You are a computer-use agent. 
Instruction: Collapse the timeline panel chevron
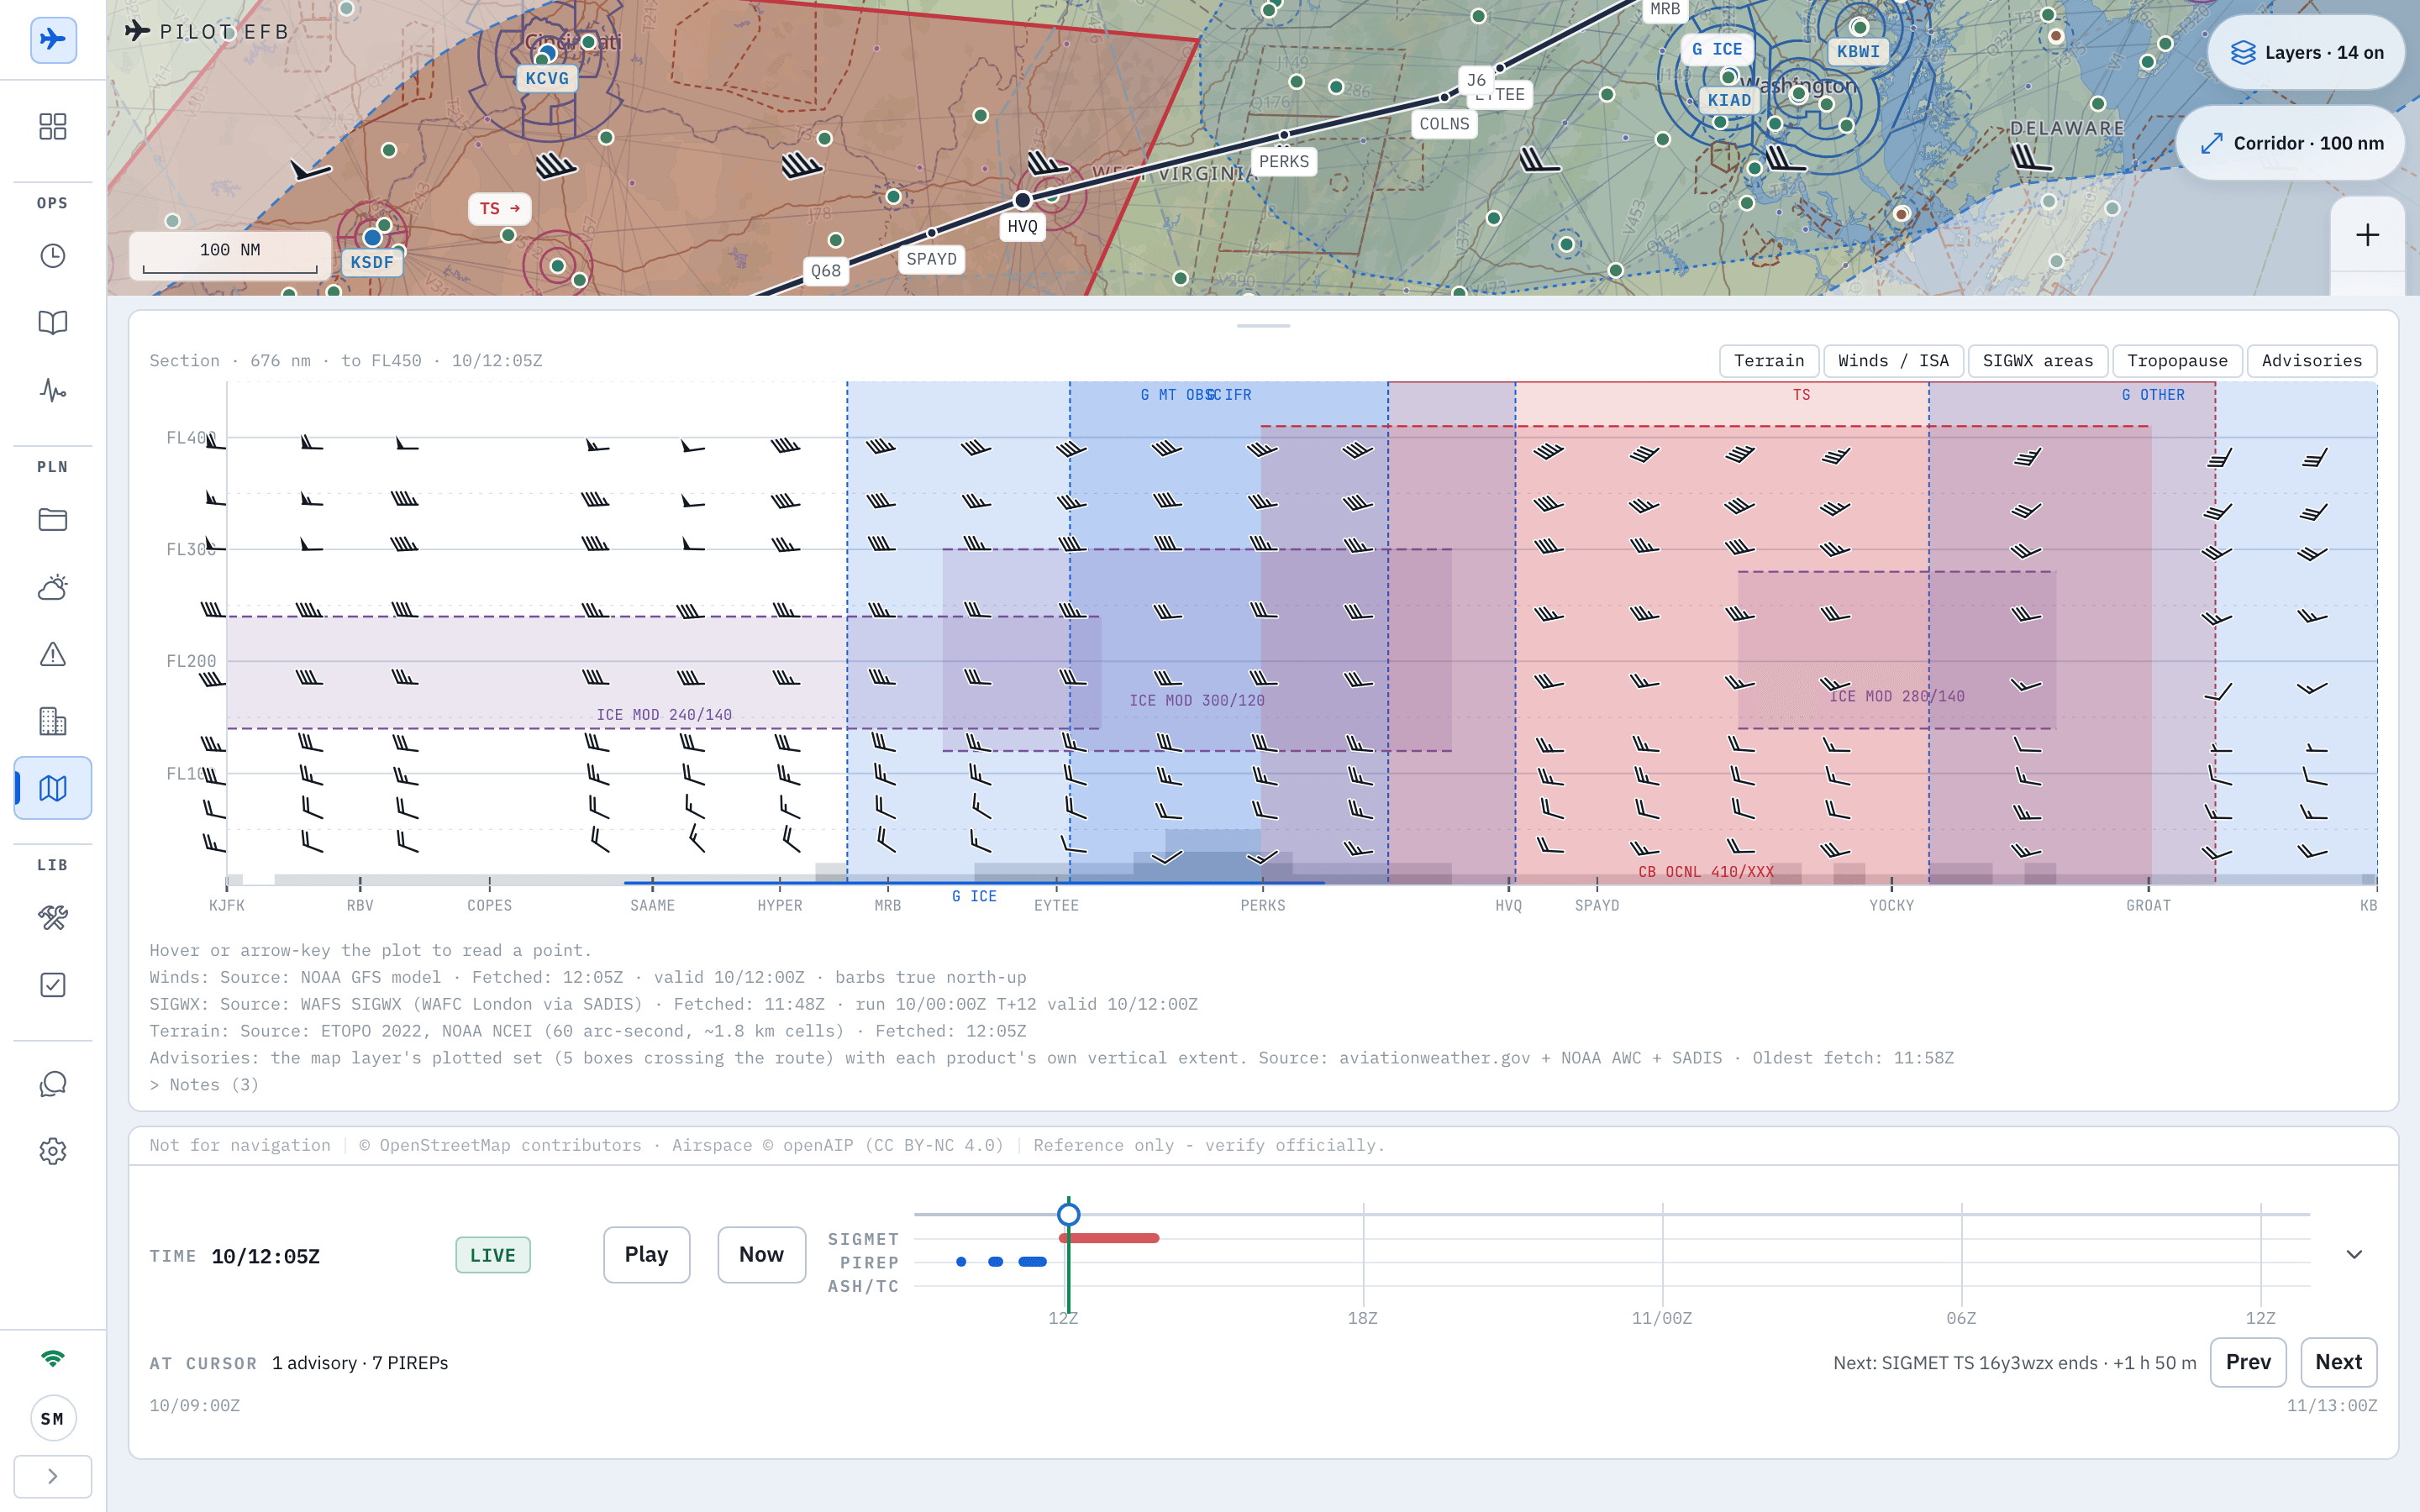(x=2354, y=1254)
